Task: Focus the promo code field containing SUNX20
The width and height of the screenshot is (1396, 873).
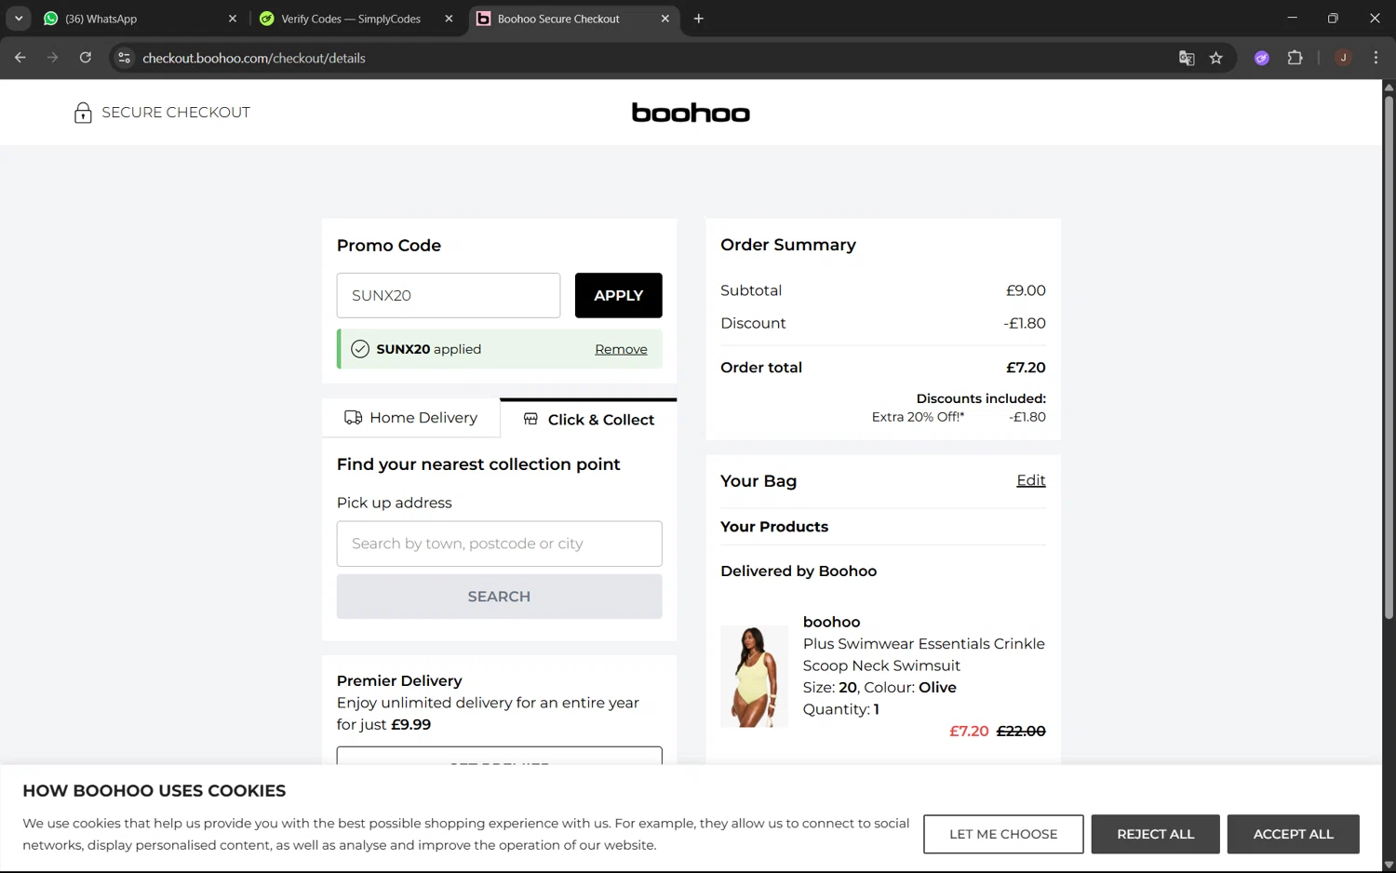Action: click(449, 295)
